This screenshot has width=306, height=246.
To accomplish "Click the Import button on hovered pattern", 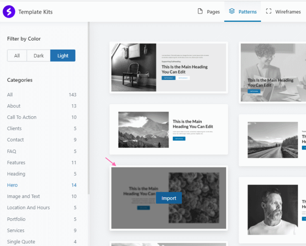I will click(169, 198).
